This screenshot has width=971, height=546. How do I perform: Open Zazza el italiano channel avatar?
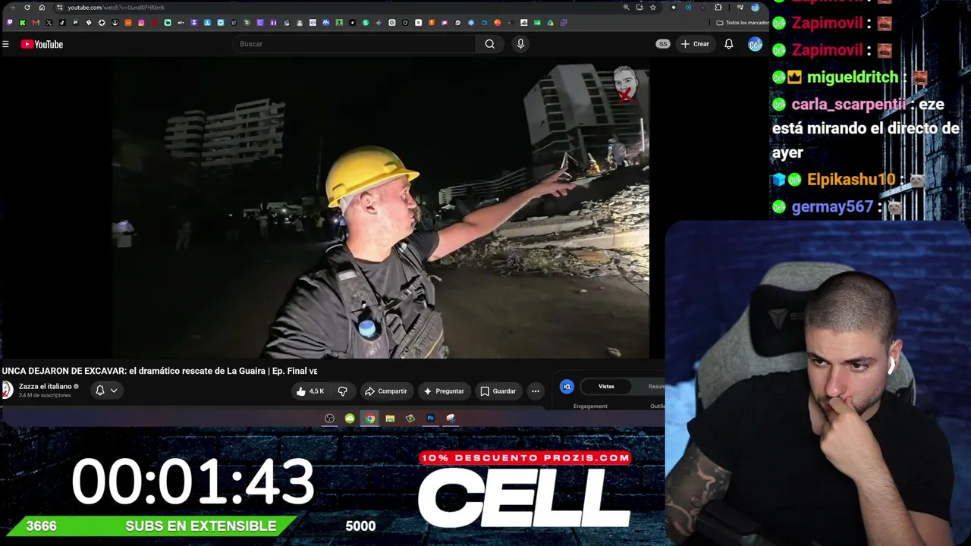[8, 390]
